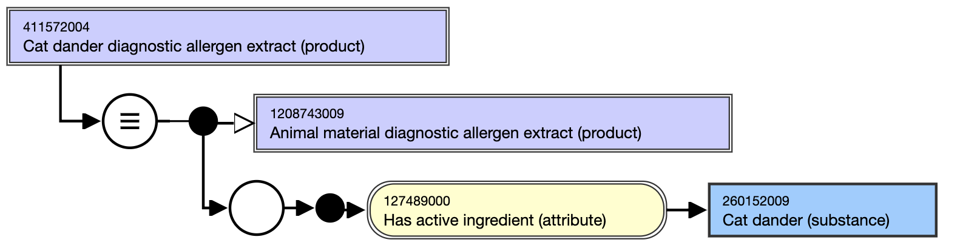Click the vertical line below the top concept box

(61, 92)
